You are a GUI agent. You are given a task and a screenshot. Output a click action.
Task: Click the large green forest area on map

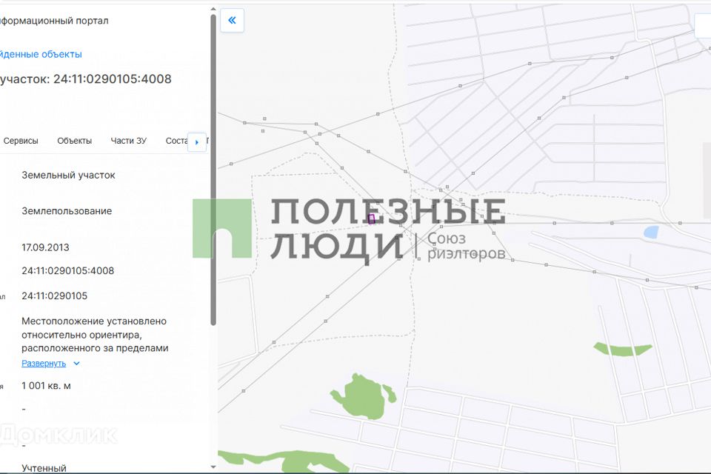click(x=363, y=396)
